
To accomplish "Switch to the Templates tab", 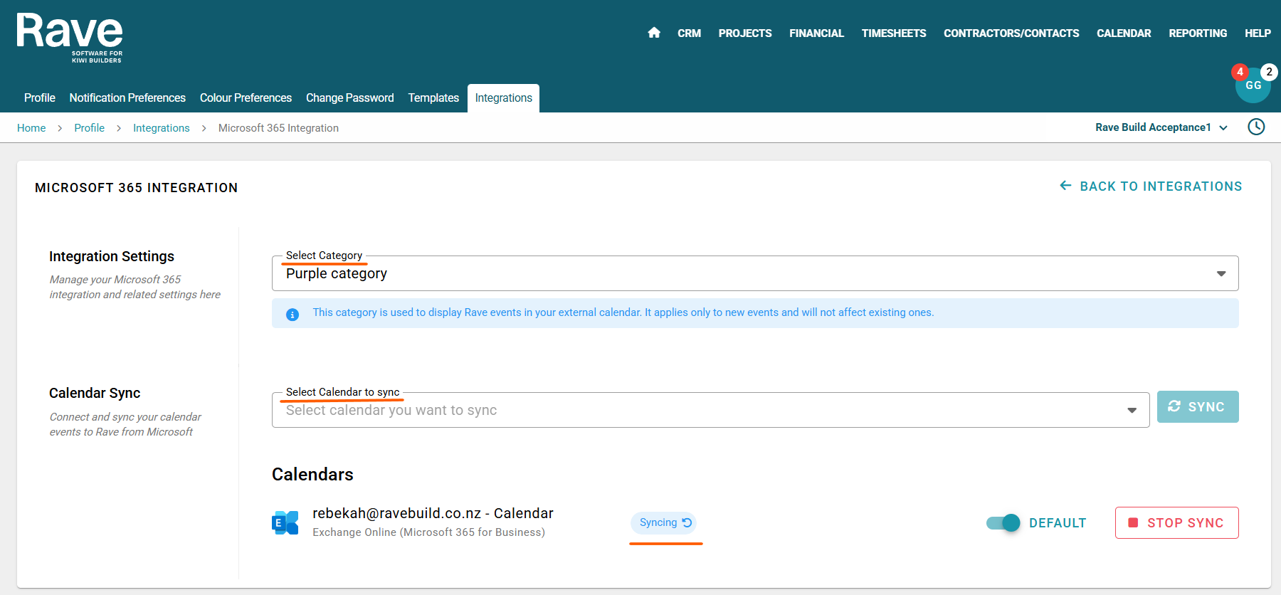I will point(433,98).
